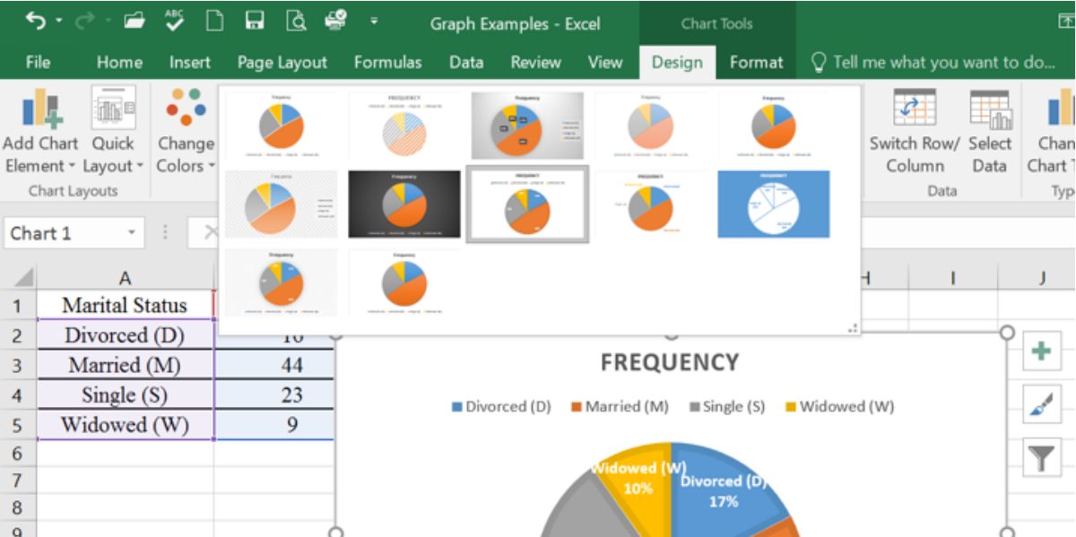Choose the gray gradient background pie style
1076x537 pixels.
527,126
